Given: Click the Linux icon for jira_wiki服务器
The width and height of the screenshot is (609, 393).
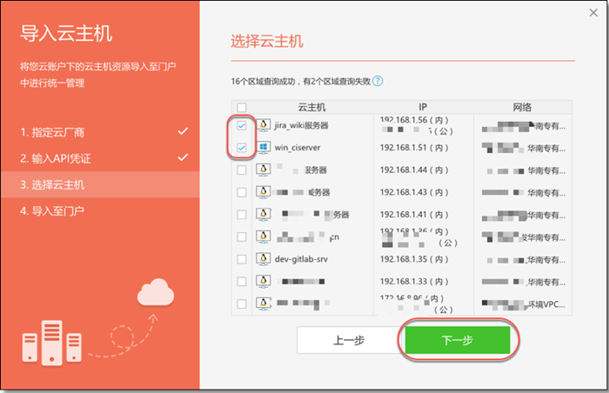Looking at the screenshot, I should coord(264,125).
